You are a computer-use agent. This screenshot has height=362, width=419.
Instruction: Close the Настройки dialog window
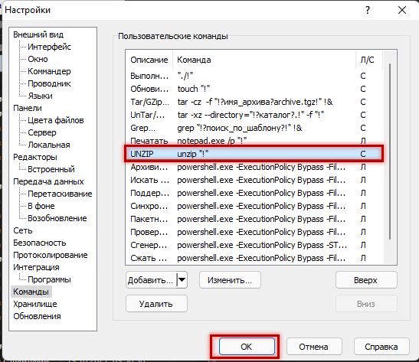[x=402, y=10]
